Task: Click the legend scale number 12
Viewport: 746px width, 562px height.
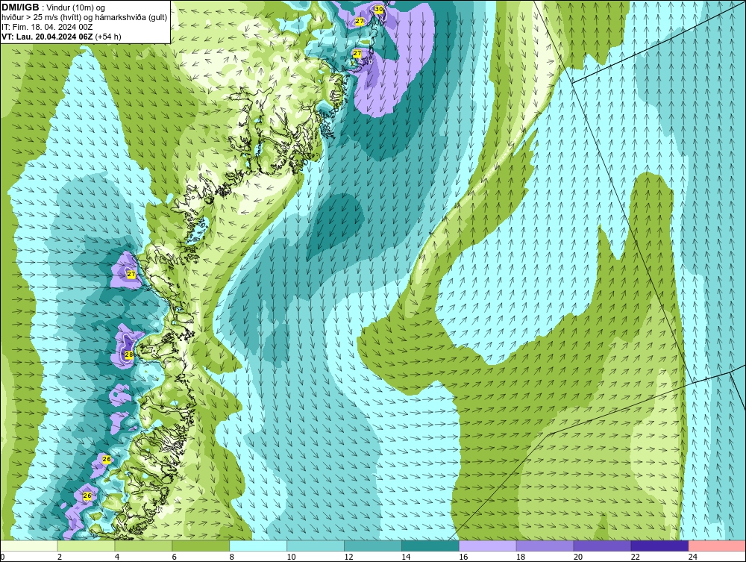Action: pos(348,557)
